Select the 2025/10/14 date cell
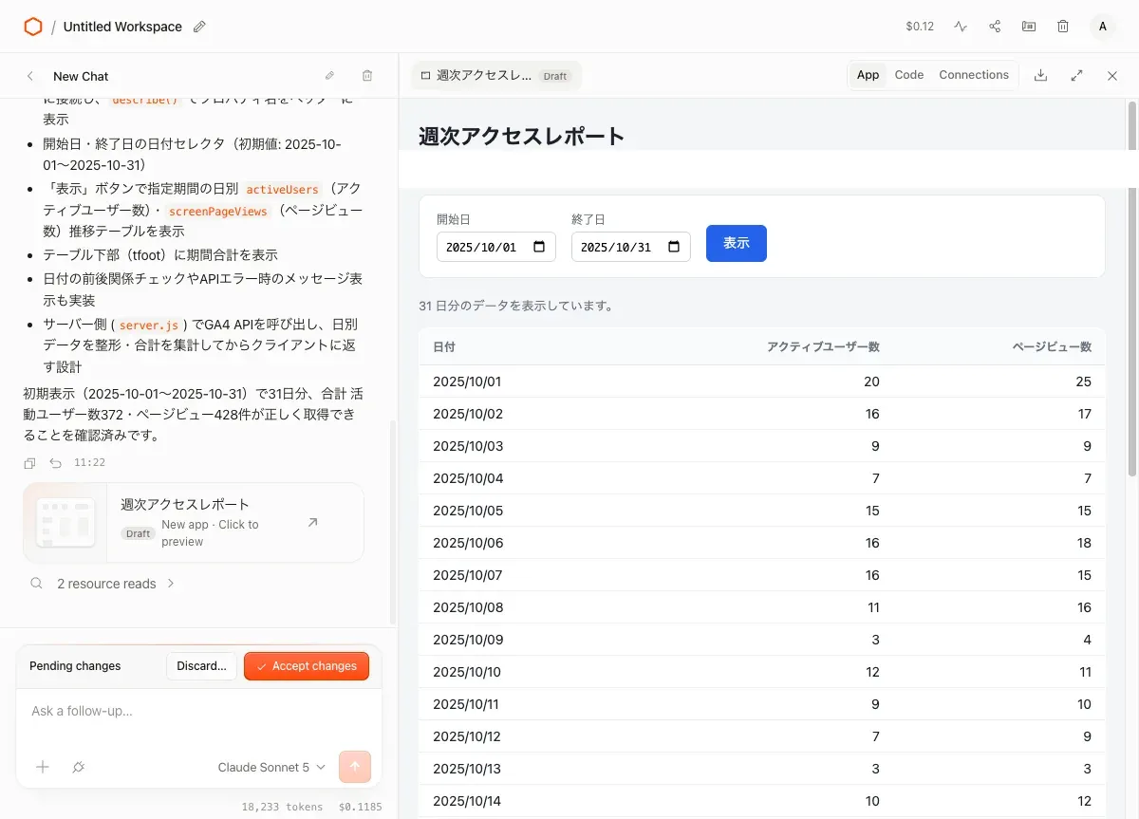The image size is (1139, 819). point(467,801)
